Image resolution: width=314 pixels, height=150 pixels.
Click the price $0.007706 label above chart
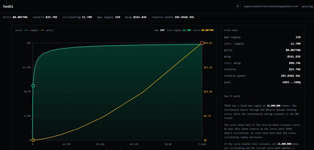click(x=203, y=30)
